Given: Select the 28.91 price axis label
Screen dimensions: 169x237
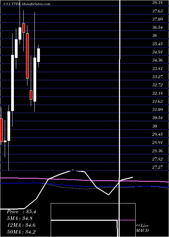Looking at the screenshot, I should pos(158,143).
